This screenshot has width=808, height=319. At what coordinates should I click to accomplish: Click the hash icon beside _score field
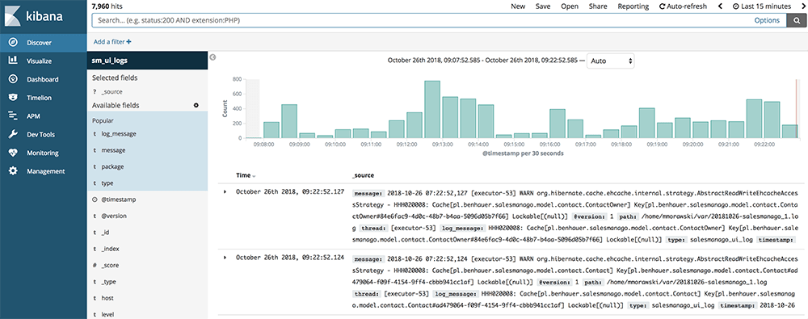[95, 266]
